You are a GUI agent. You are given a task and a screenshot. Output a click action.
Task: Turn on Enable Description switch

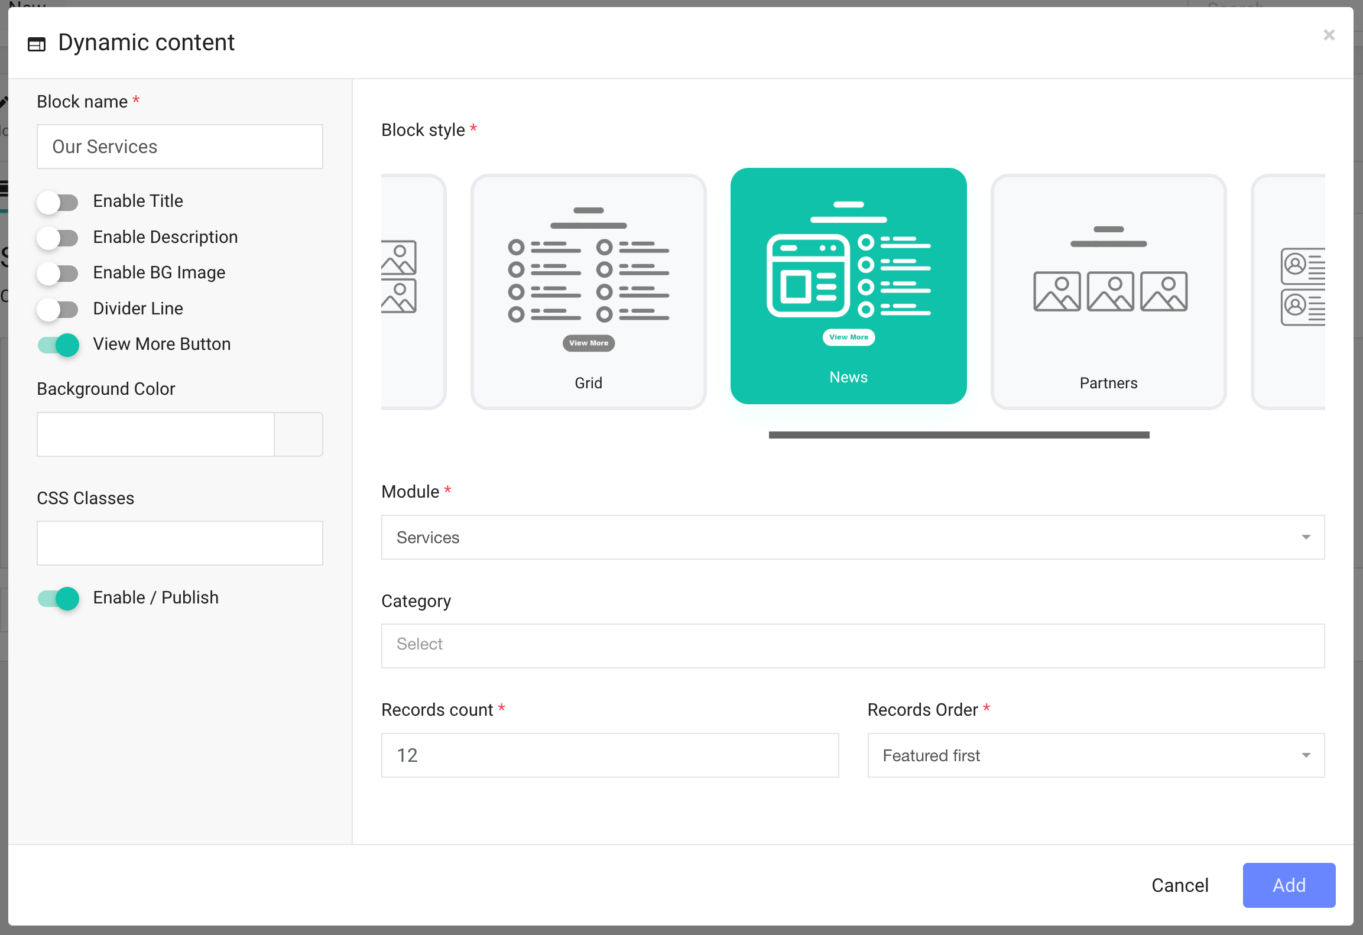tap(58, 238)
